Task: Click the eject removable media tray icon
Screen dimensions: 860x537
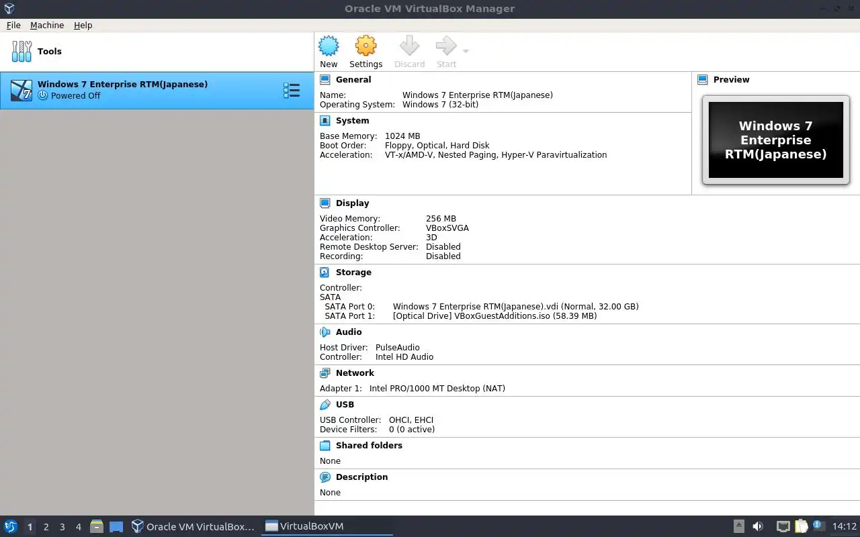Action: (x=738, y=526)
